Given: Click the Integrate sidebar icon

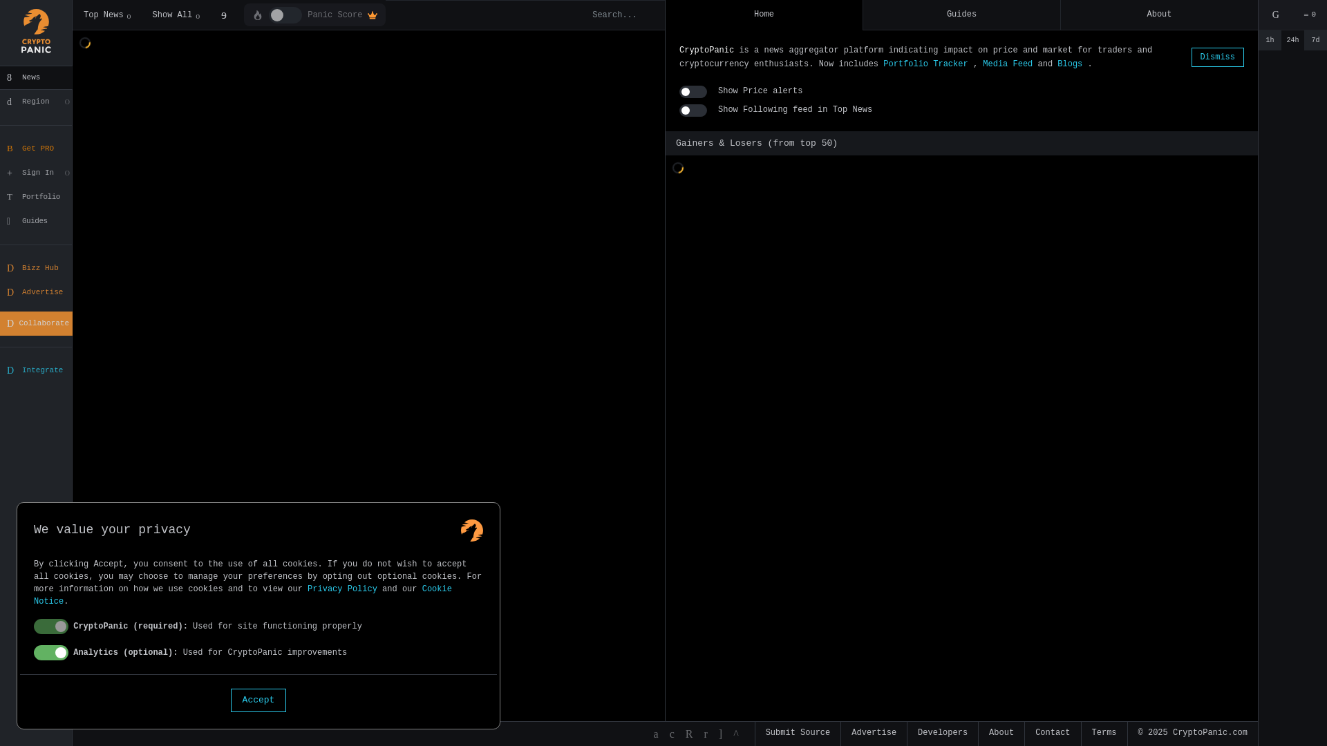Looking at the screenshot, I should (x=10, y=371).
